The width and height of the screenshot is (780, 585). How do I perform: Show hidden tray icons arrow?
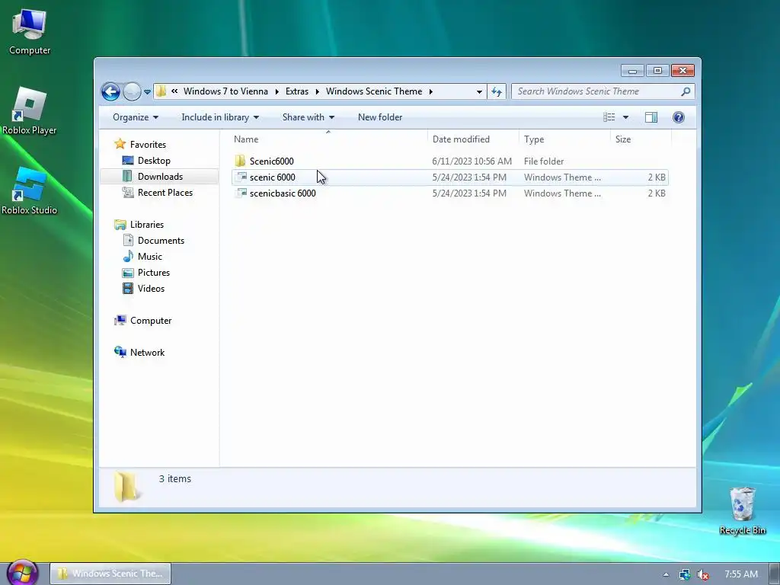(x=666, y=574)
